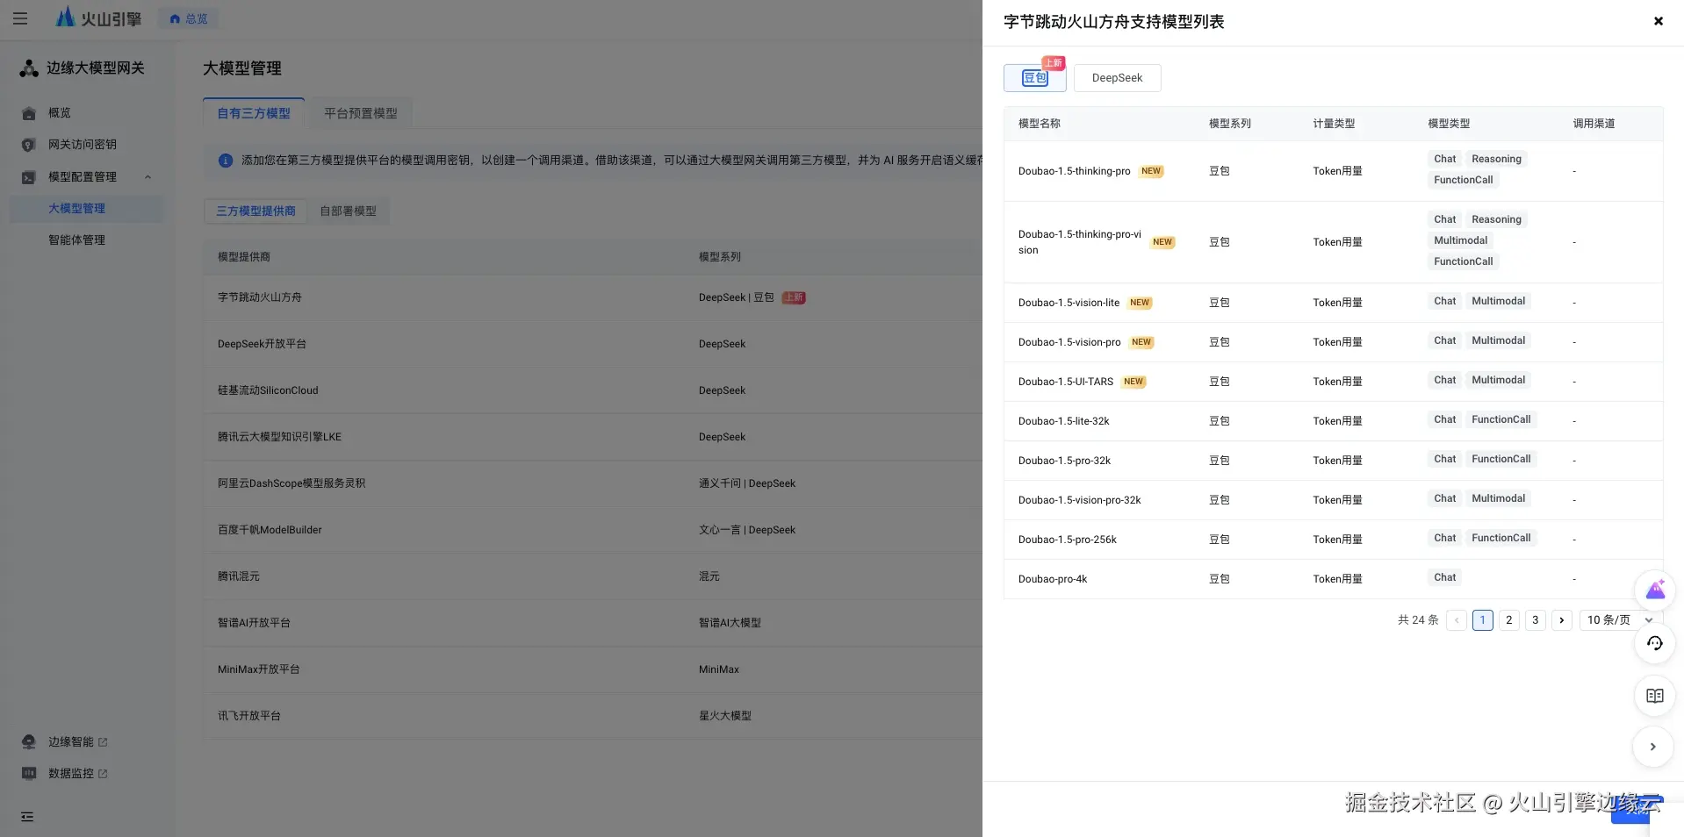Close the model list drawer
Screen dimensions: 1684x837
pyautogui.click(x=1658, y=21)
